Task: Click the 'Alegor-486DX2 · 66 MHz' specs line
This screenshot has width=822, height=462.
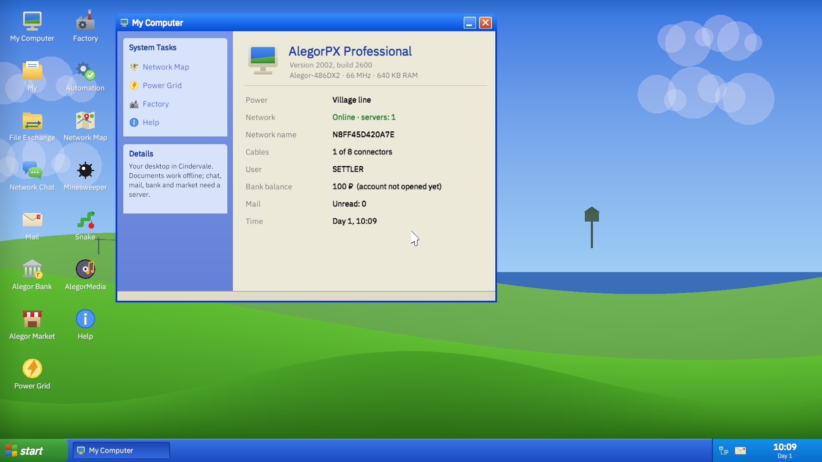Action: pyautogui.click(x=353, y=75)
